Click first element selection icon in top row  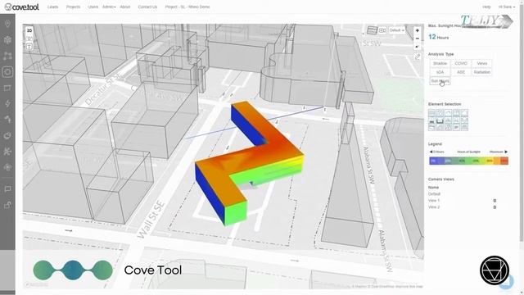click(x=431, y=113)
